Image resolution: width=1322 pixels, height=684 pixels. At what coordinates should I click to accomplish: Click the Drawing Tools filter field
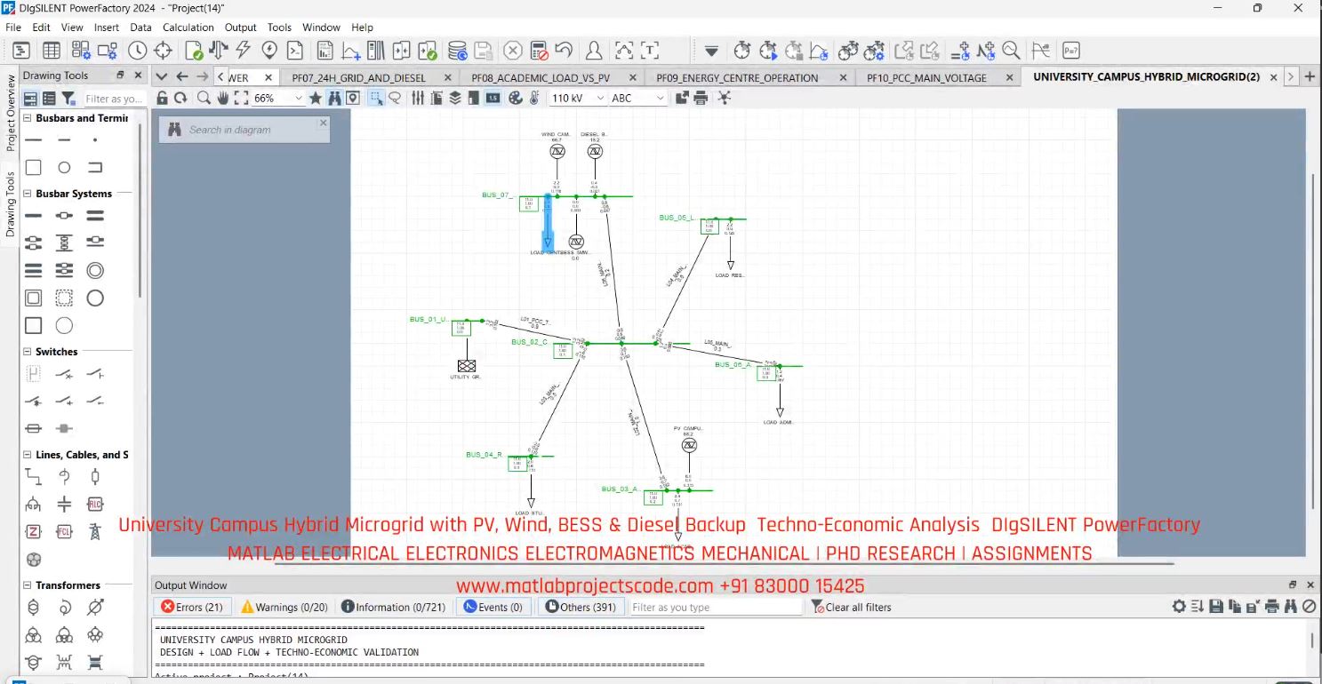tap(113, 99)
